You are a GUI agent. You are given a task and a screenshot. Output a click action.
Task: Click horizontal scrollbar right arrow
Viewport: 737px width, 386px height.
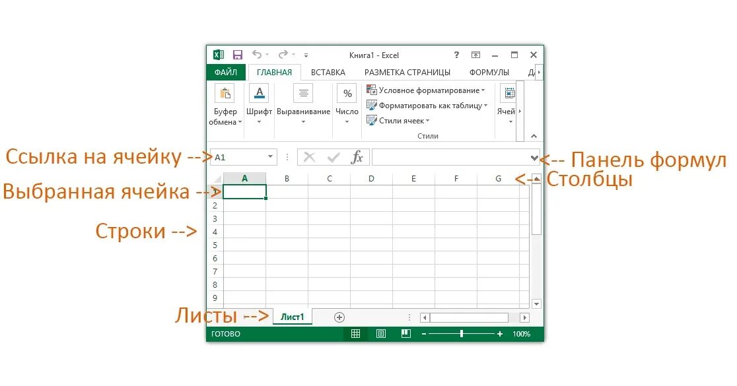tap(524, 318)
